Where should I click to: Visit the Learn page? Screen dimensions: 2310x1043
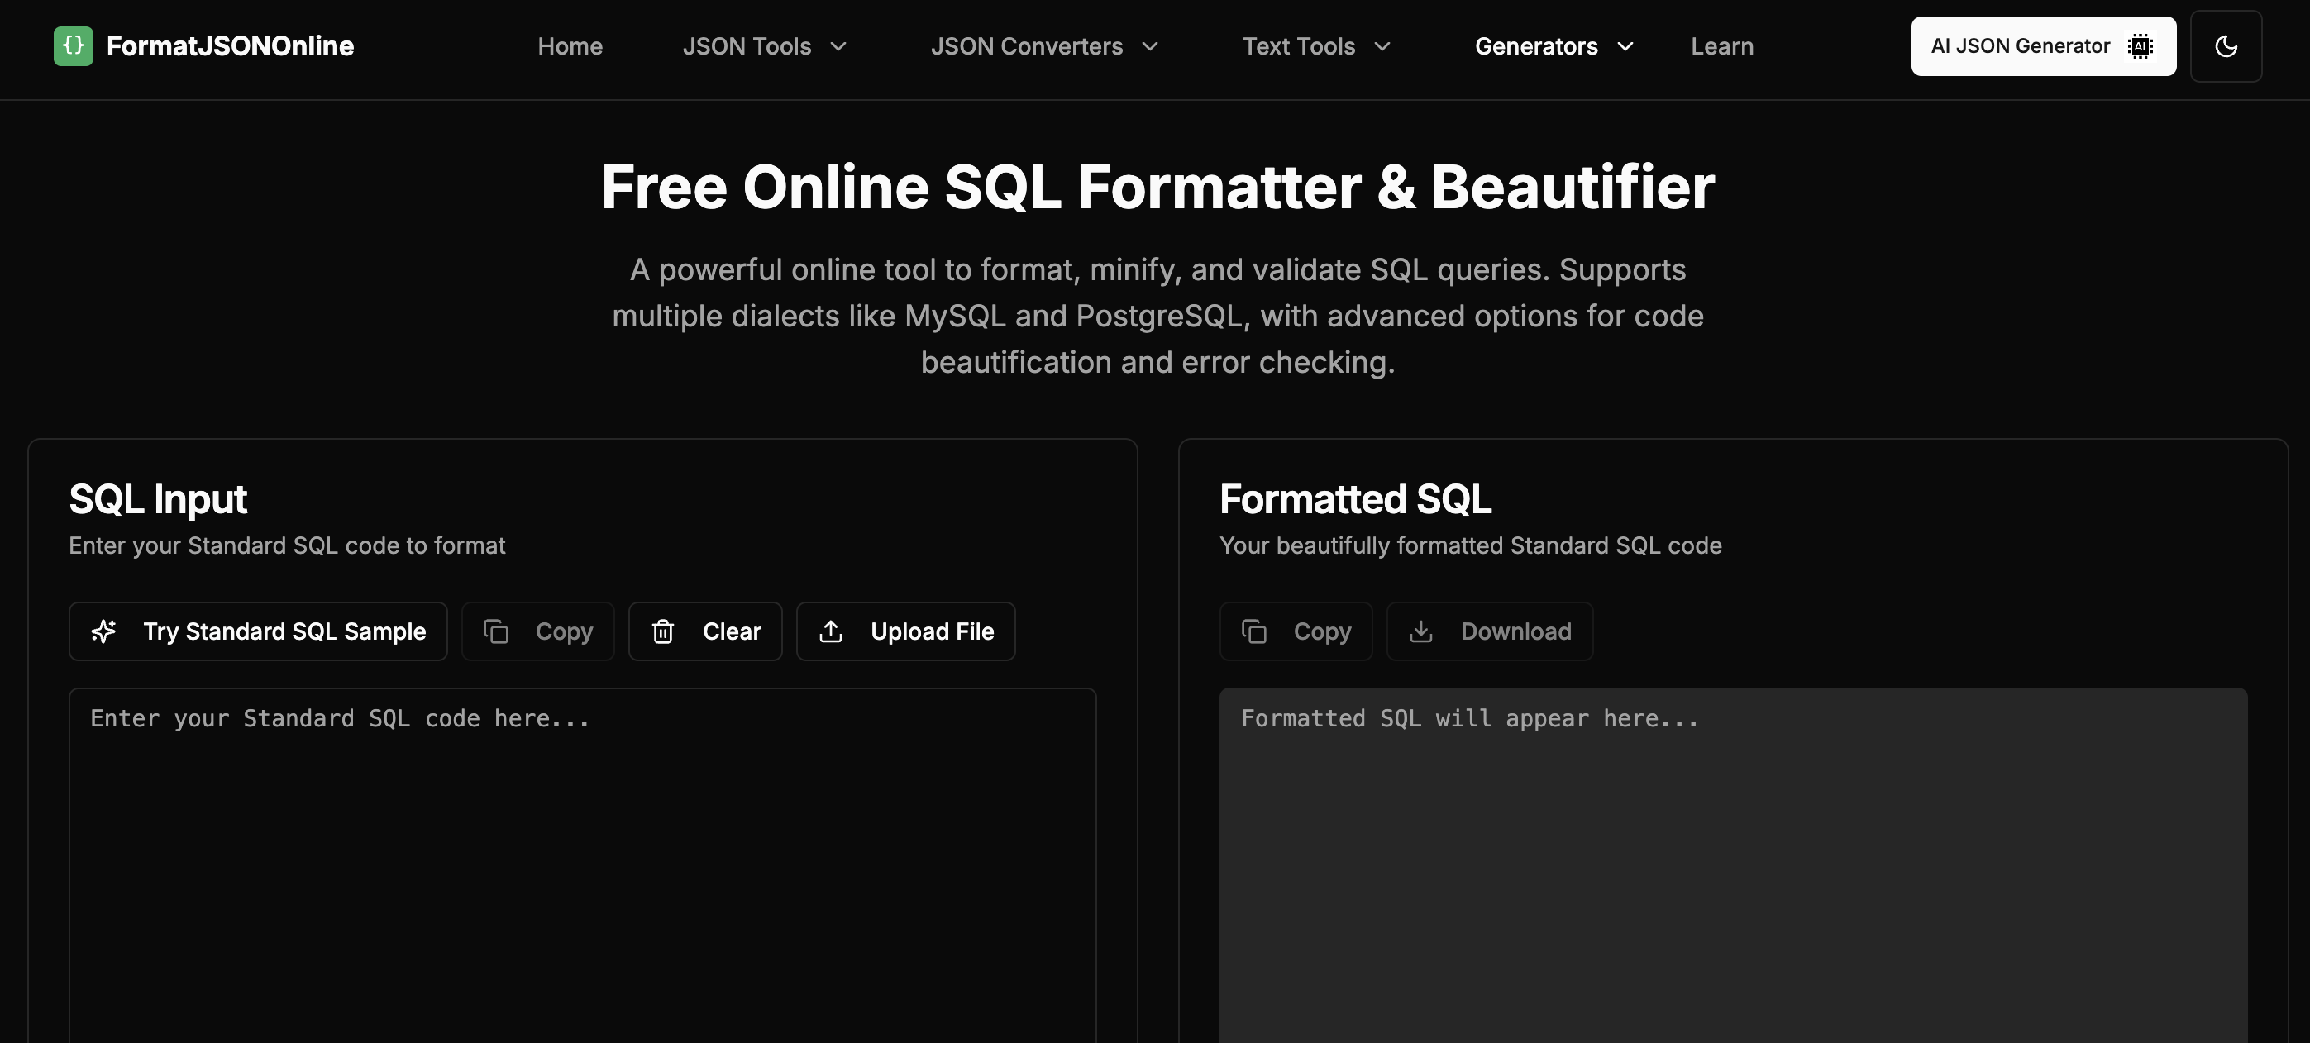[1721, 46]
